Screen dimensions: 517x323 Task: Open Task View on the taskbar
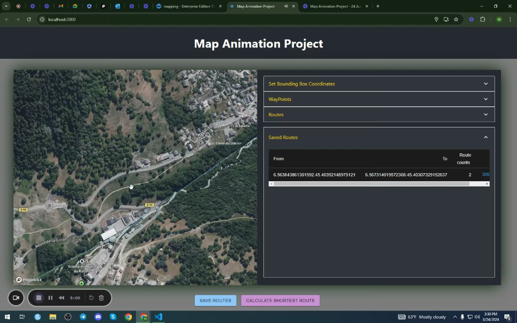coord(22,317)
